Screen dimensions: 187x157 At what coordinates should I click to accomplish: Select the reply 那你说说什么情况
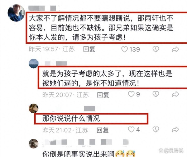point(71,119)
